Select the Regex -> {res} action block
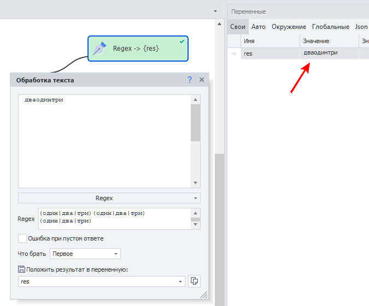 [138, 49]
